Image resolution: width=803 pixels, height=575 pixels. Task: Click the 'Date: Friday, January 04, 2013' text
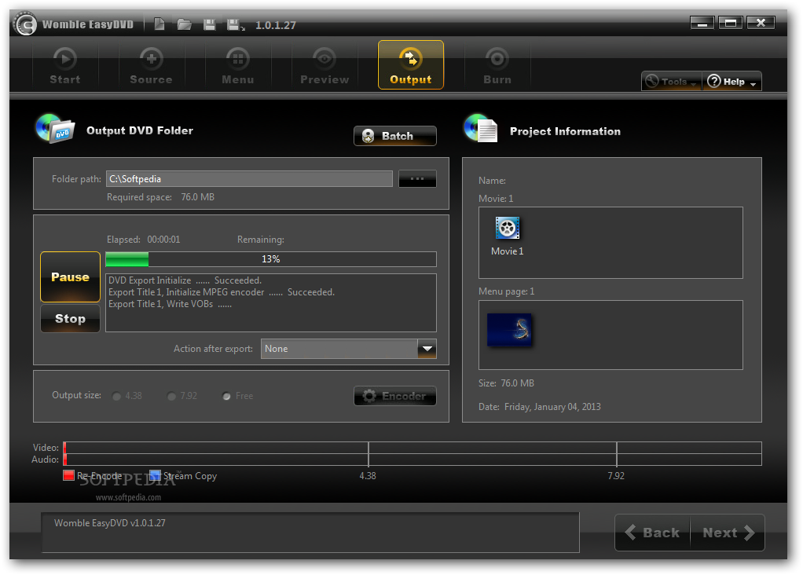(540, 407)
